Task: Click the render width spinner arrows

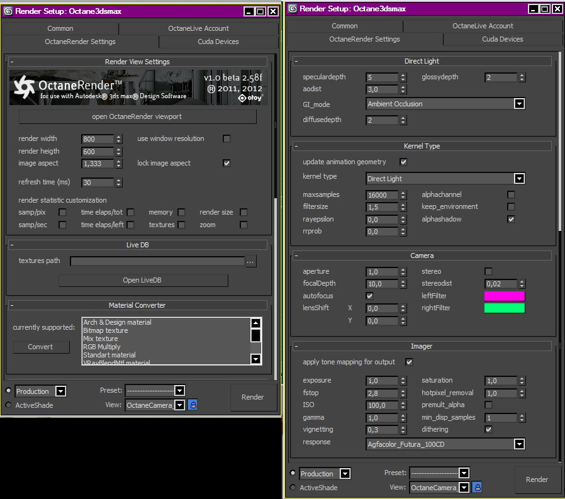Action: 118,139
